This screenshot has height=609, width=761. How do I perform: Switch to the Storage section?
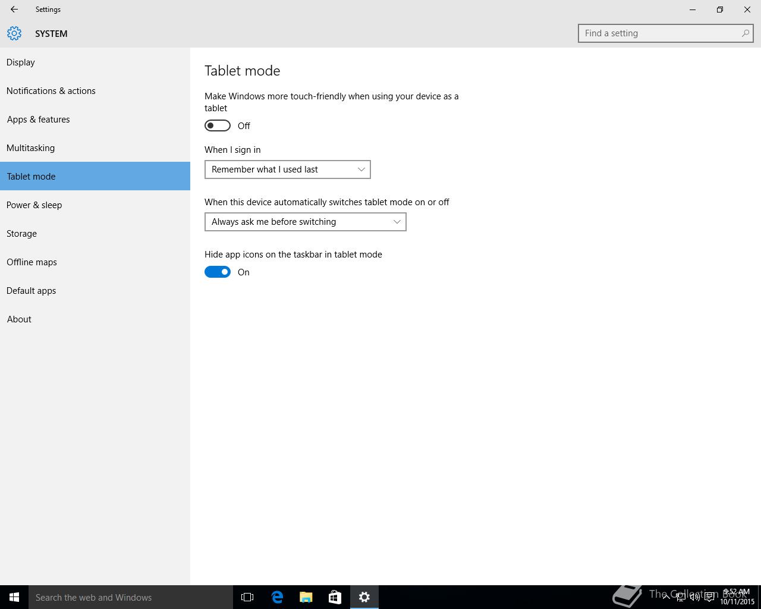pyautogui.click(x=22, y=234)
